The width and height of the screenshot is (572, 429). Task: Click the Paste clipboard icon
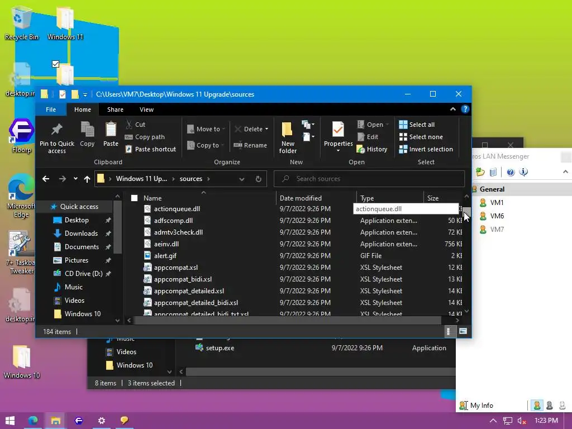click(x=111, y=130)
